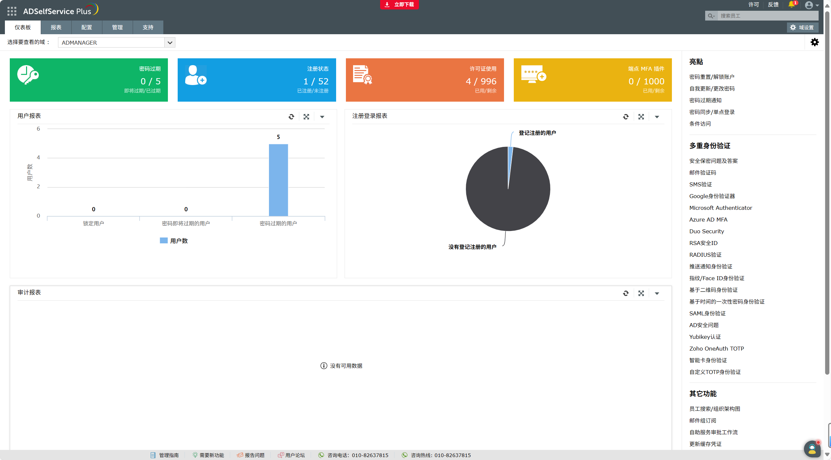This screenshot has width=831, height=460.
Task: Open the 密码过期 green summary tile
Action: point(89,80)
